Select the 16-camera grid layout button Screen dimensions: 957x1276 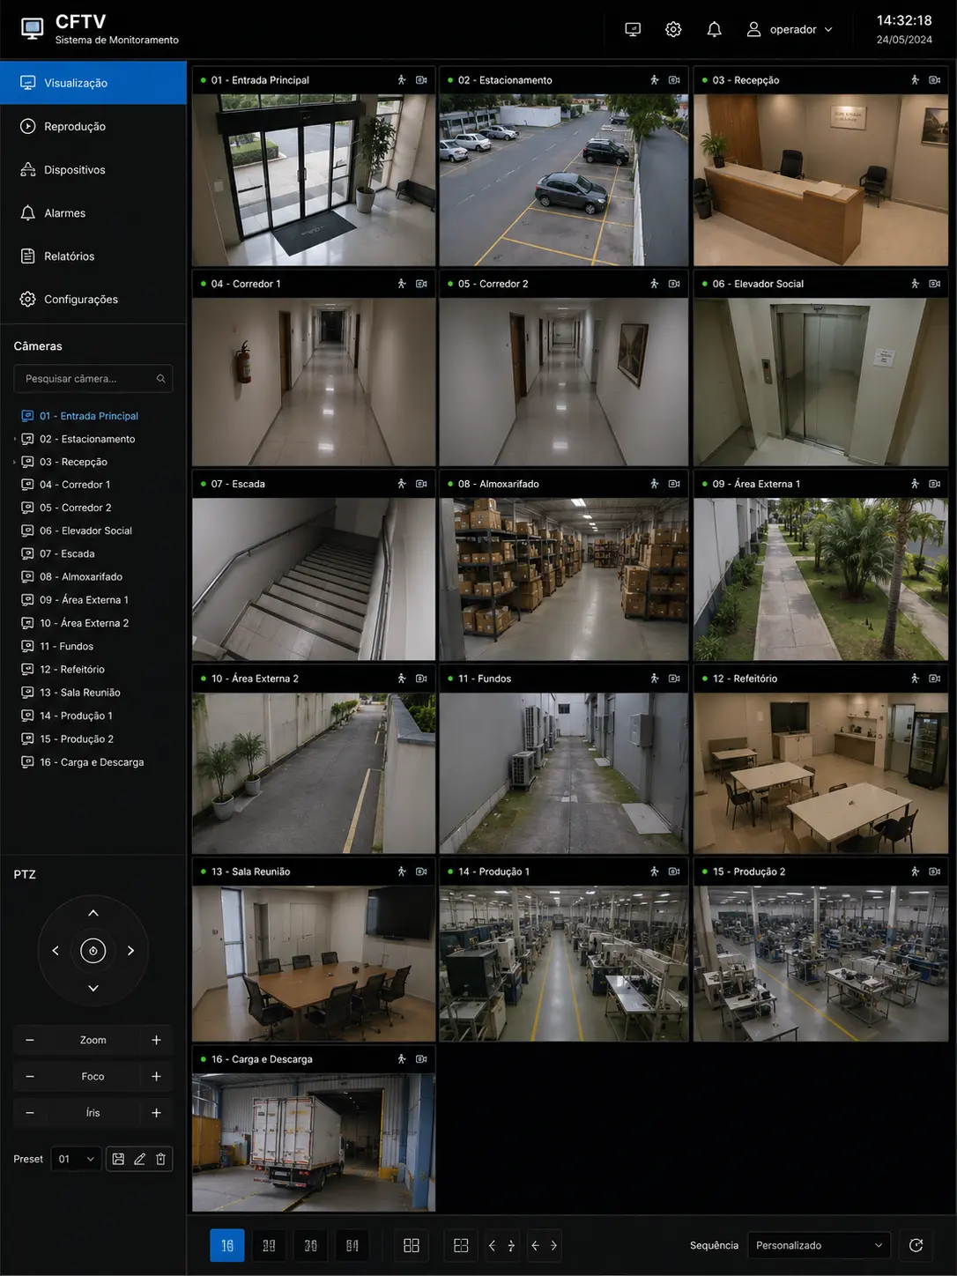coord(227,1245)
